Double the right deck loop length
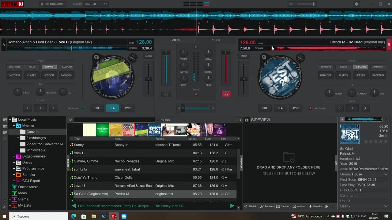392x220 pixels. (365, 108)
